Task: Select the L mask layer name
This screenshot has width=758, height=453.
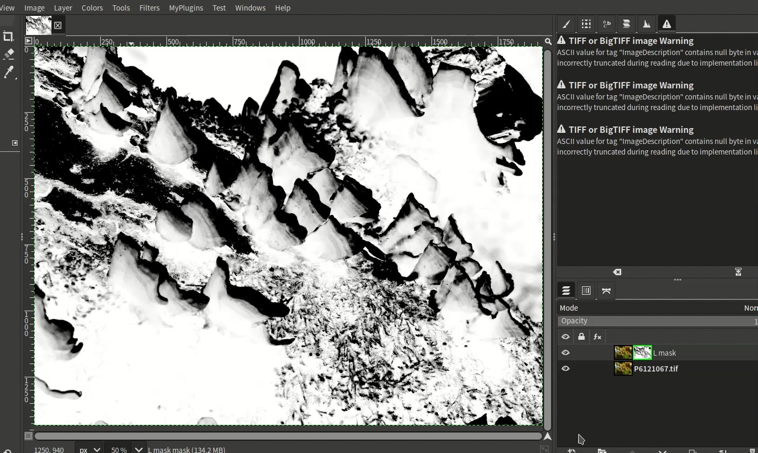Action: [665, 353]
